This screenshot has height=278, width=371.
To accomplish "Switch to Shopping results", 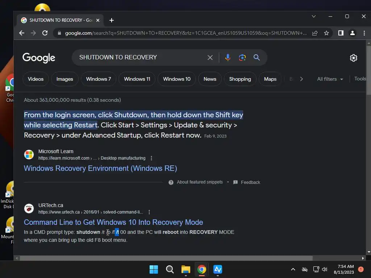I will pyautogui.click(x=240, y=79).
